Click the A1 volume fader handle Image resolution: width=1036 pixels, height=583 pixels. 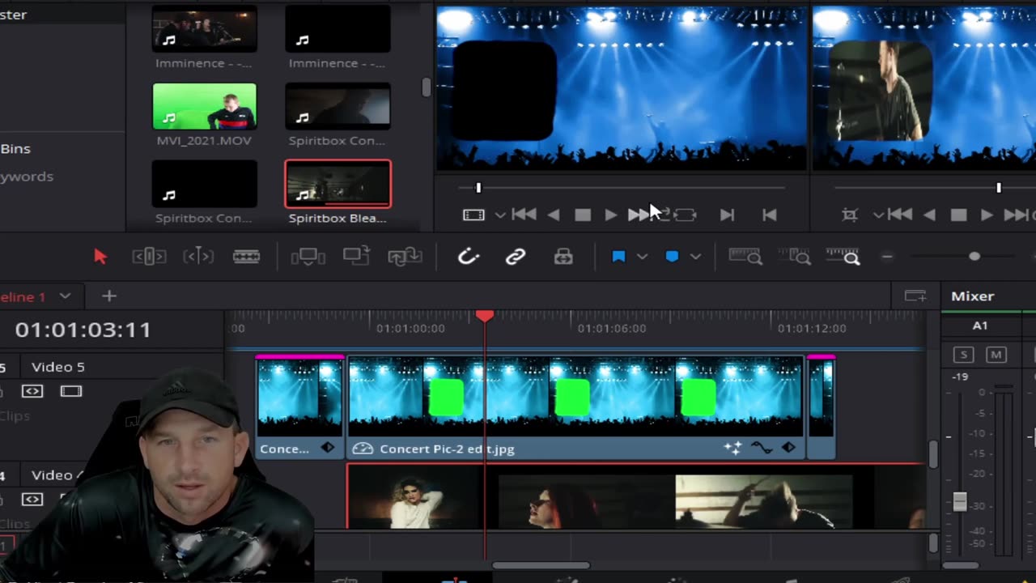(x=960, y=502)
